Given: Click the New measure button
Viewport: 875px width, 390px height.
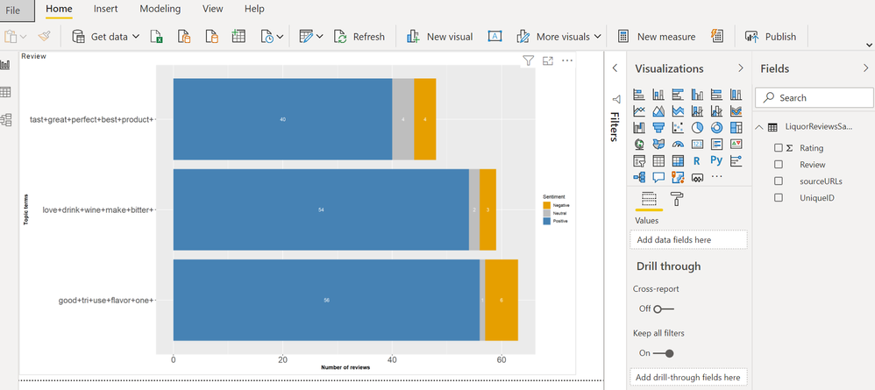Looking at the screenshot, I should click(657, 37).
